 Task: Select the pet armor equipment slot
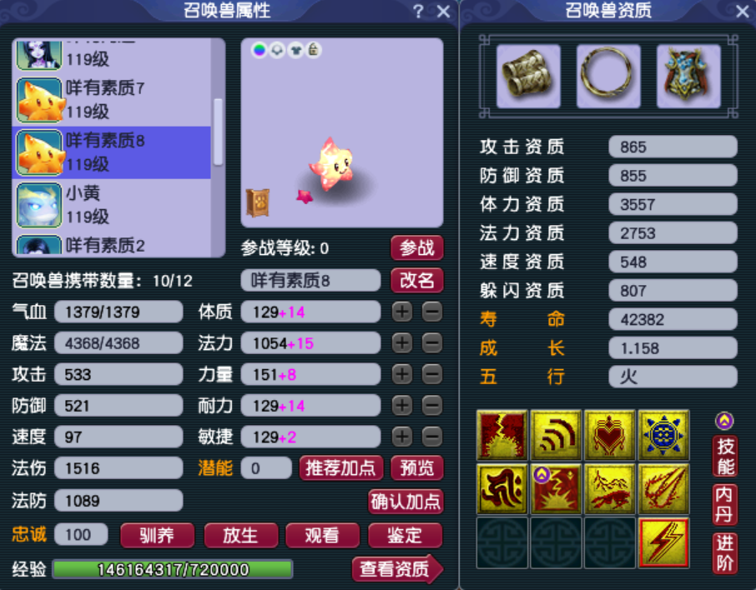point(688,76)
